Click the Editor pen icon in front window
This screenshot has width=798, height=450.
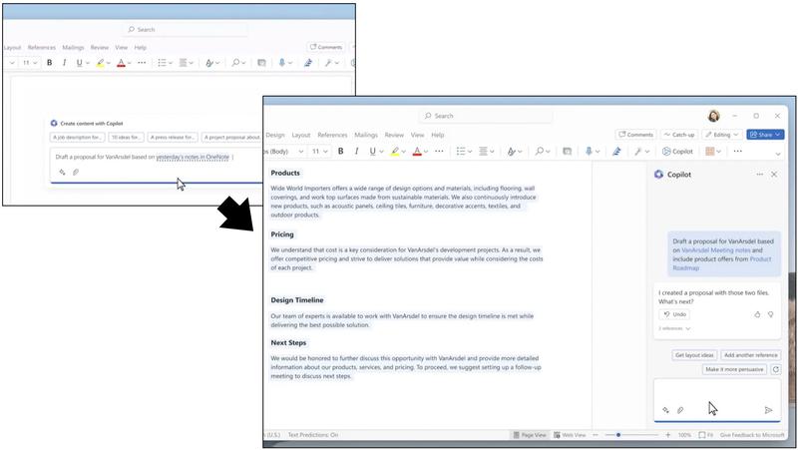[x=616, y=152]
